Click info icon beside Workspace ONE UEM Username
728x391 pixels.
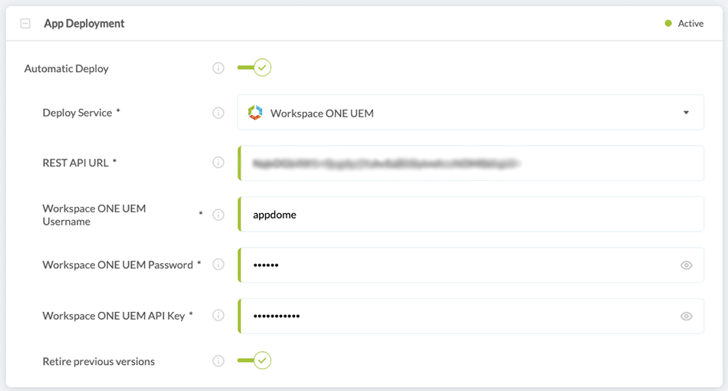[218, 215]
